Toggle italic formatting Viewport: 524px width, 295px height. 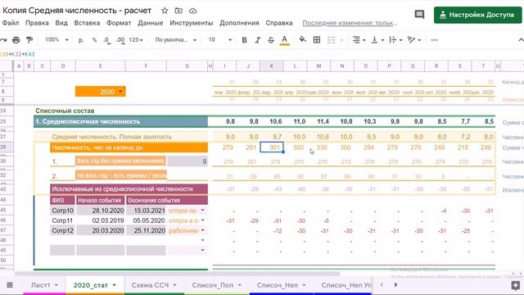258,40
